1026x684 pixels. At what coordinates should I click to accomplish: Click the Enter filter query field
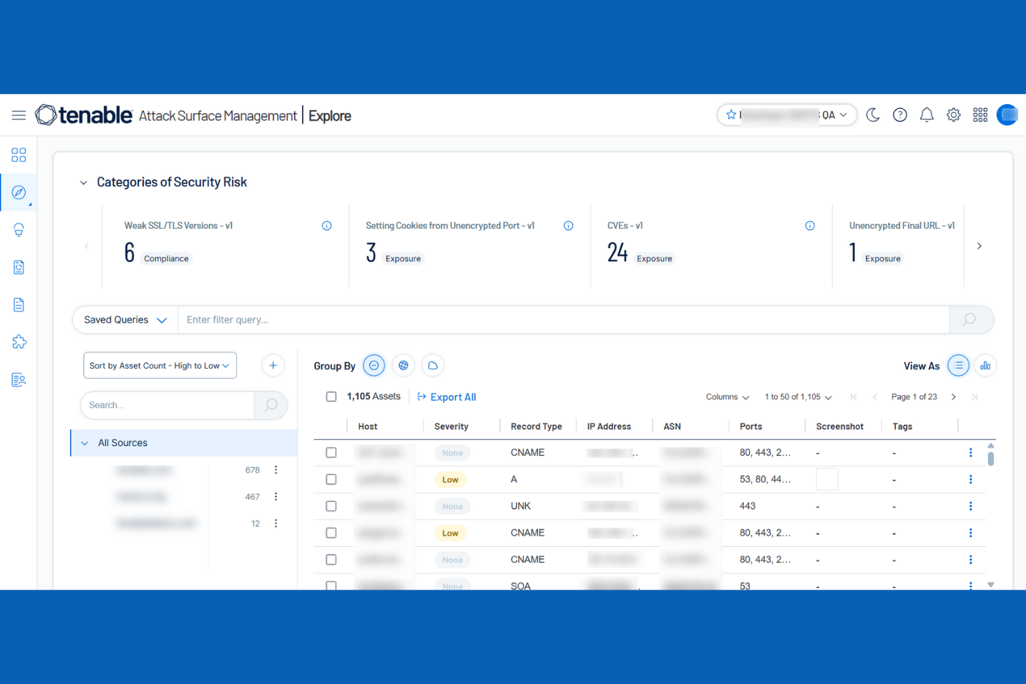click(x=485, y=319)
